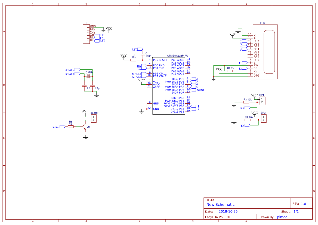The height and width of the screenshot is (225, 318).
Task: Select the R1 10k resistor
Action: 133,60
